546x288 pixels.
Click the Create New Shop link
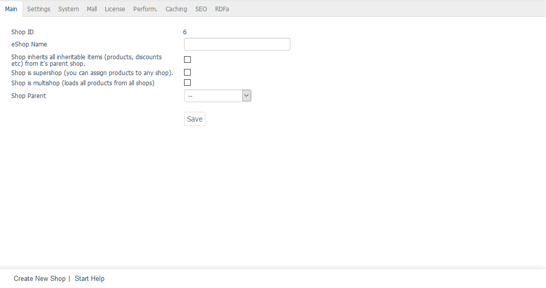point(40,279)
